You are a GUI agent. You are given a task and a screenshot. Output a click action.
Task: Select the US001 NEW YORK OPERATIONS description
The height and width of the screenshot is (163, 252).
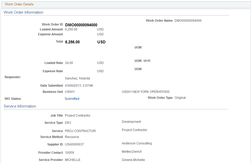pyautogui.click(x=145, y=92)
